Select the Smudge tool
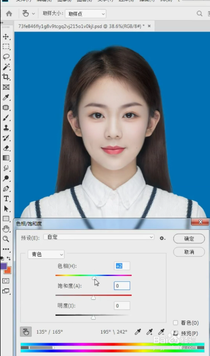 (6, 168)
